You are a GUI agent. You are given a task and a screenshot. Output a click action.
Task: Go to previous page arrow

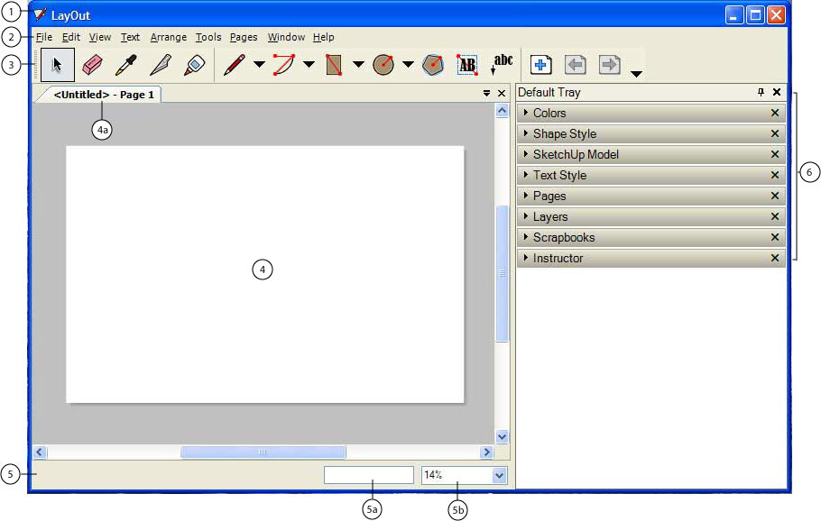[x=575, y=65]
